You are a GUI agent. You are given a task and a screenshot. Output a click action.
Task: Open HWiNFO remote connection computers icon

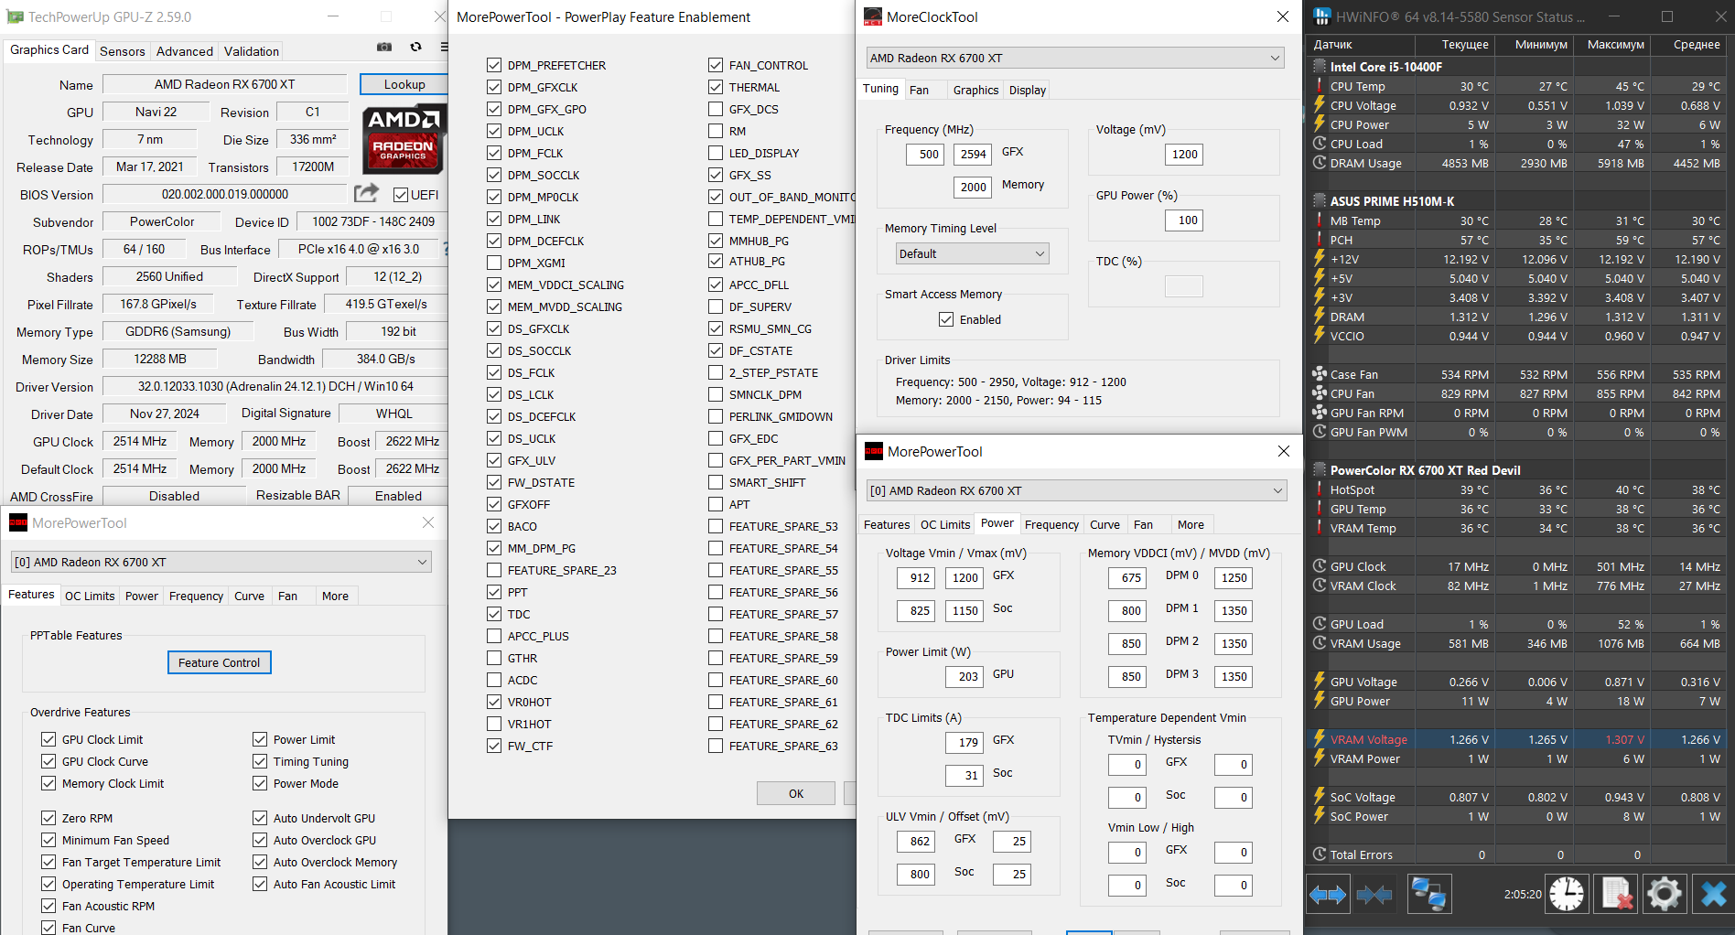1428,894
